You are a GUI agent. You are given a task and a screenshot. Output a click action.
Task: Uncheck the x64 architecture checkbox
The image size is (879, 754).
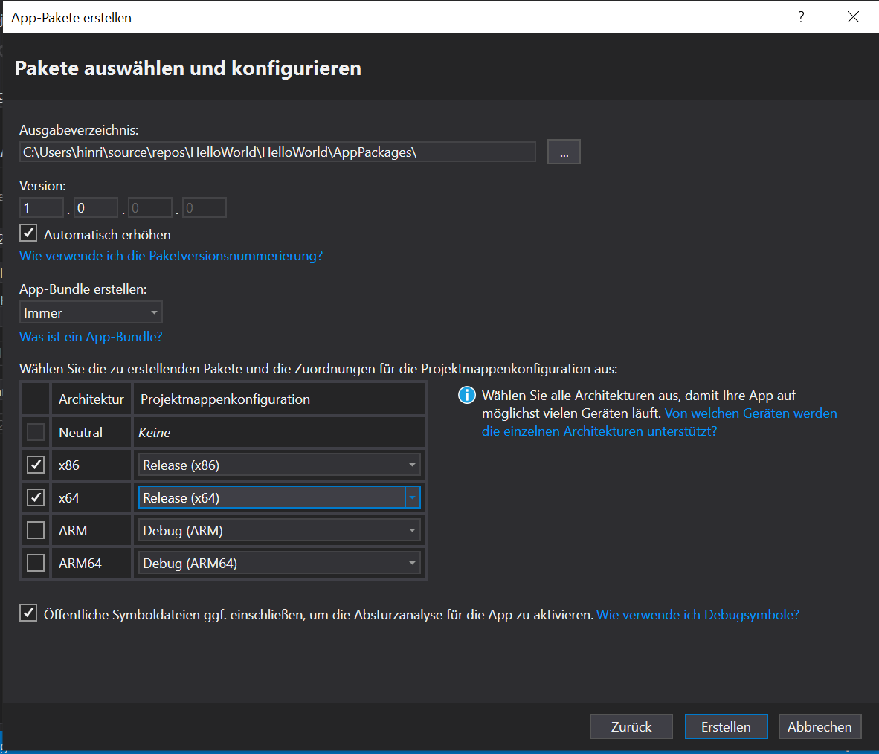point(35,497)
